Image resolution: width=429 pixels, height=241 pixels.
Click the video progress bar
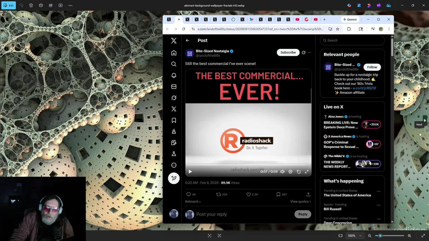pyautogui.click(x=248, y=165)
